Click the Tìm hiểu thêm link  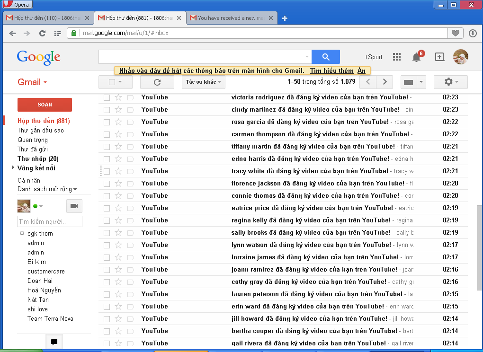[x=331, y=70]
